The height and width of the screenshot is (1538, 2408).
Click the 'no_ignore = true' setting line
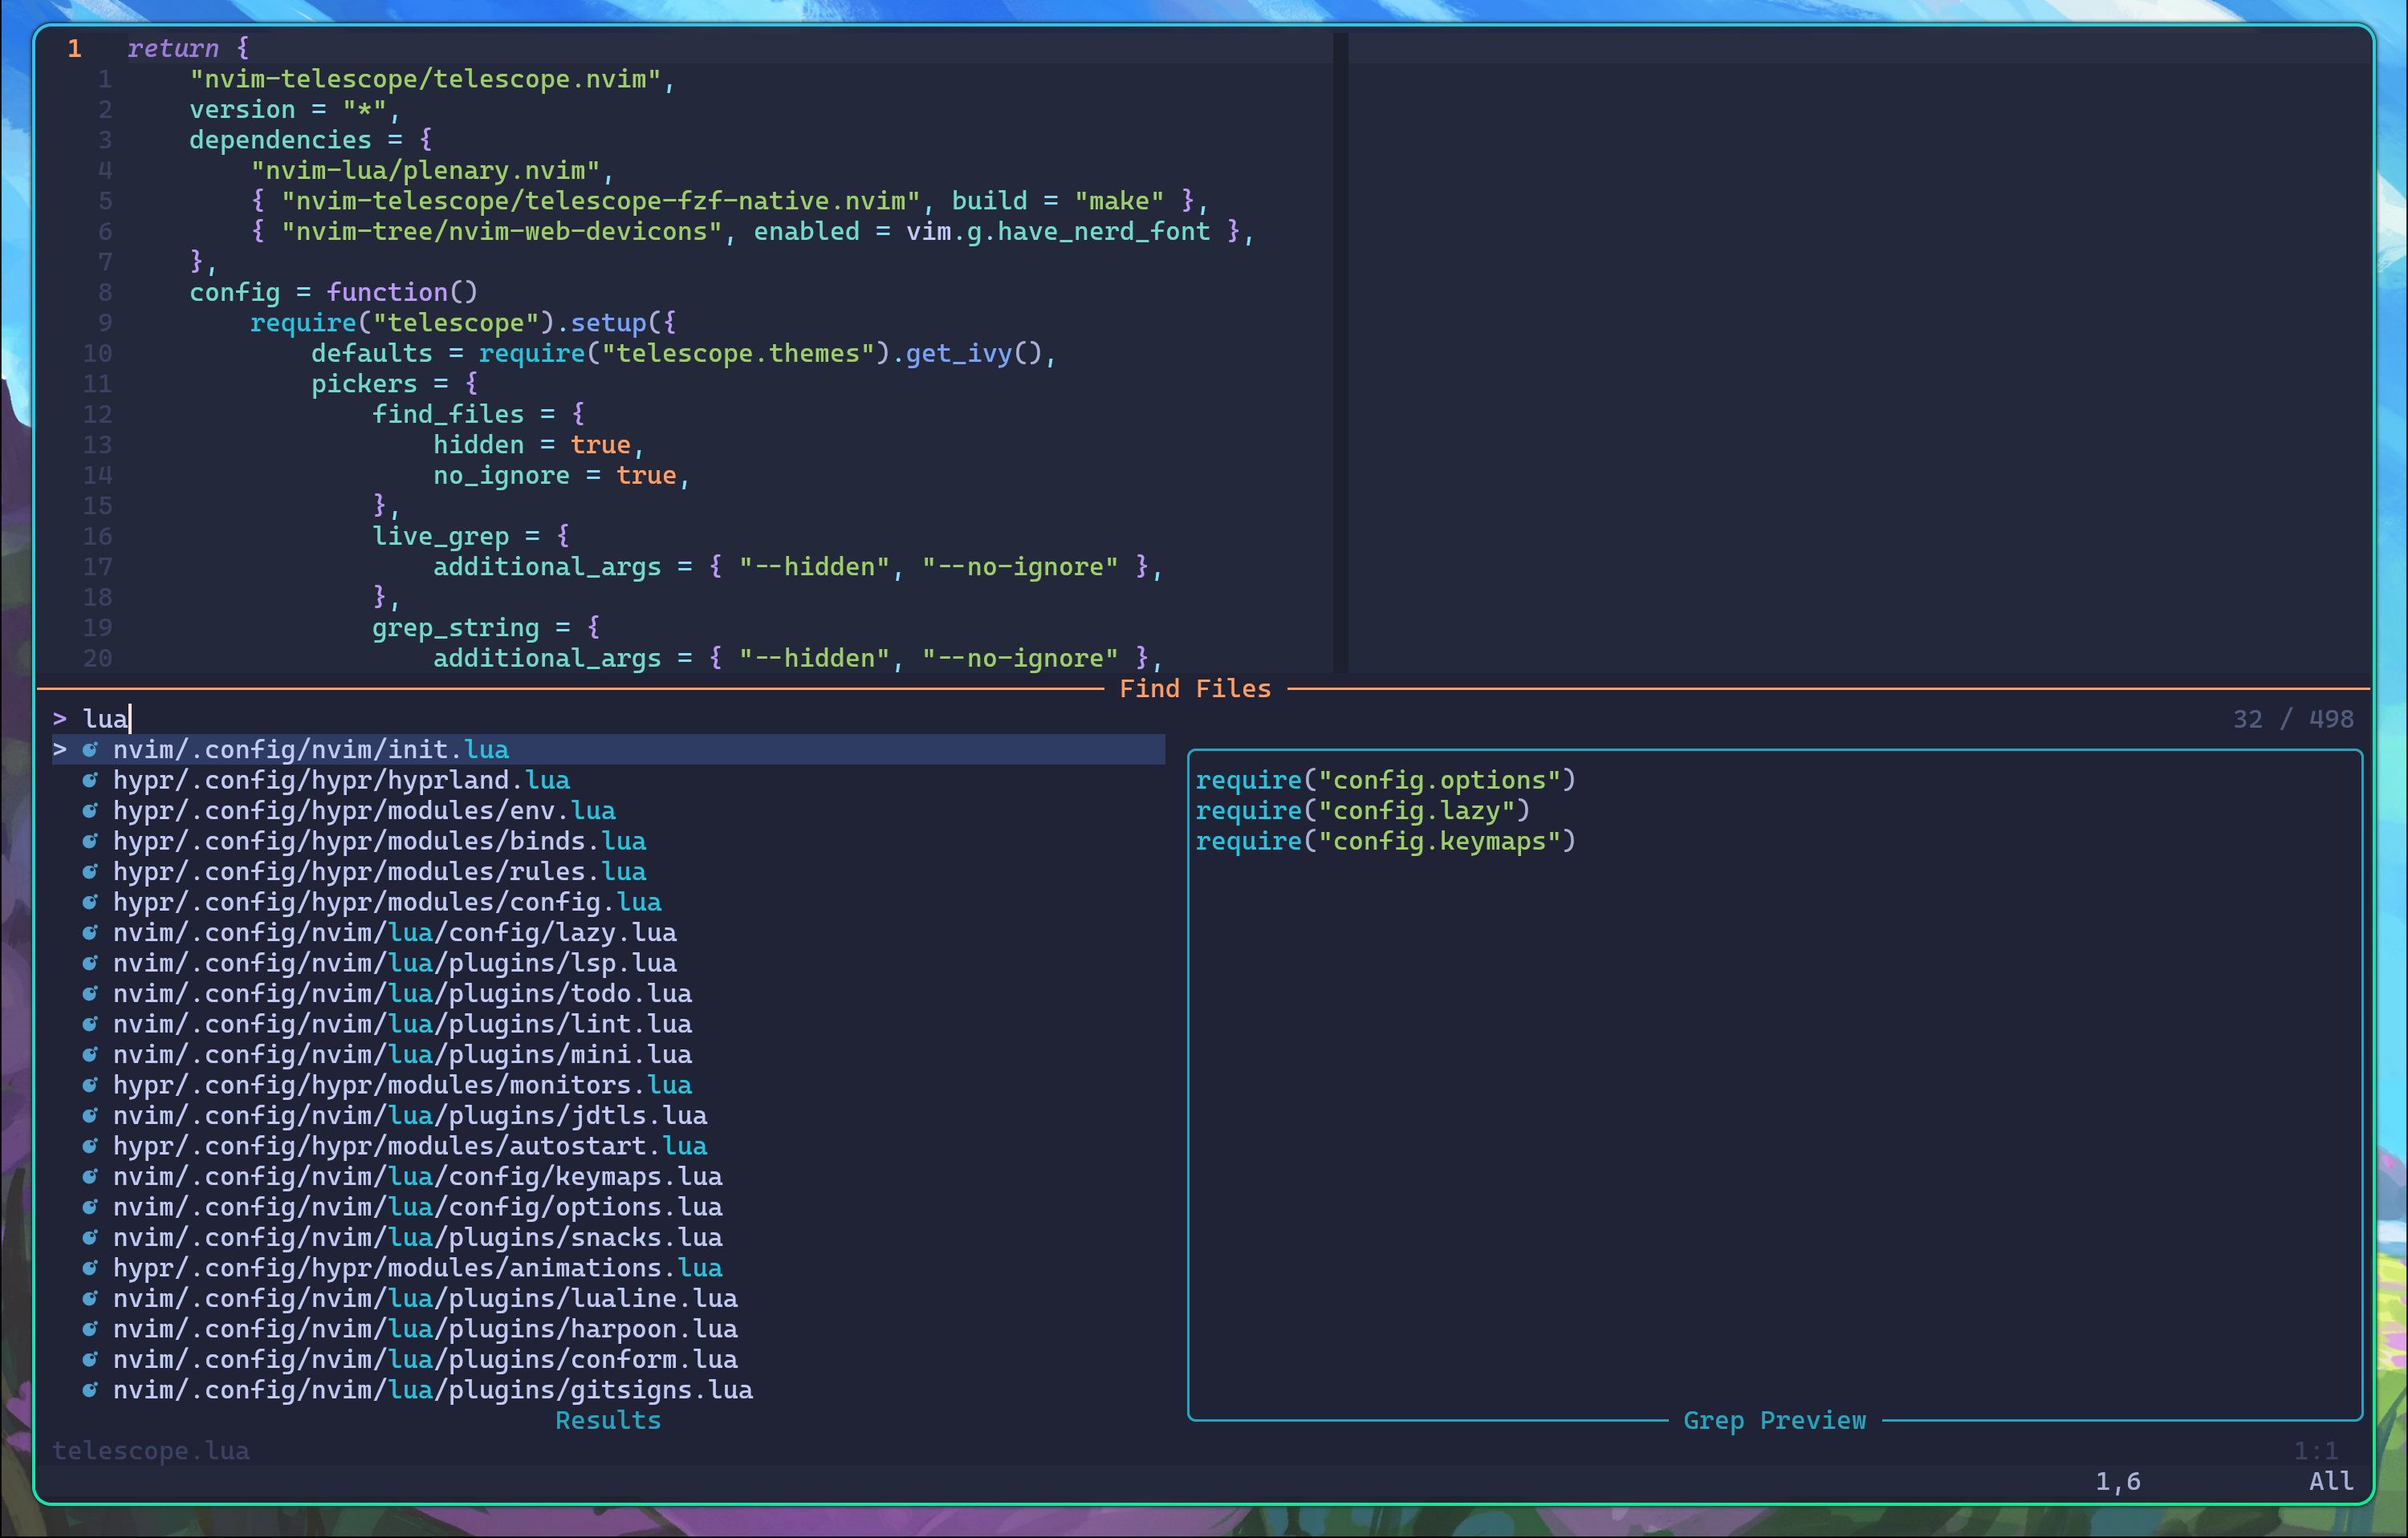click(x=561, y=476)
